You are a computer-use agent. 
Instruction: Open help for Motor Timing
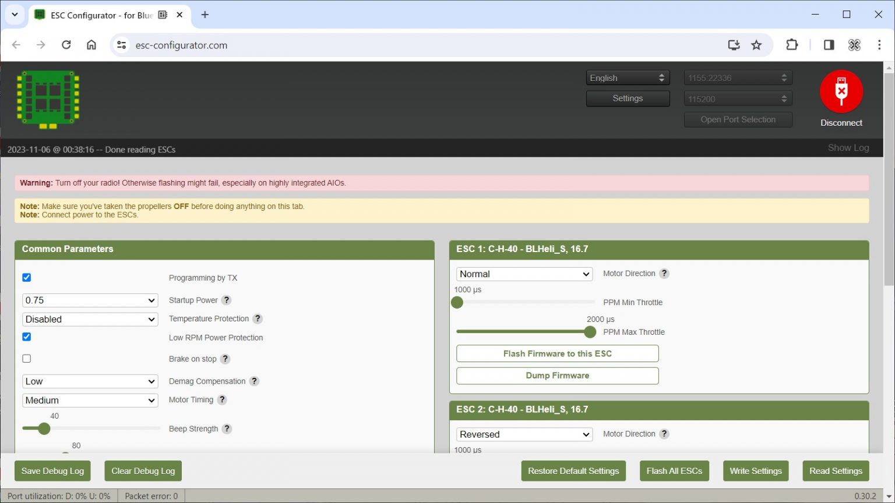[x=222, y=399]
